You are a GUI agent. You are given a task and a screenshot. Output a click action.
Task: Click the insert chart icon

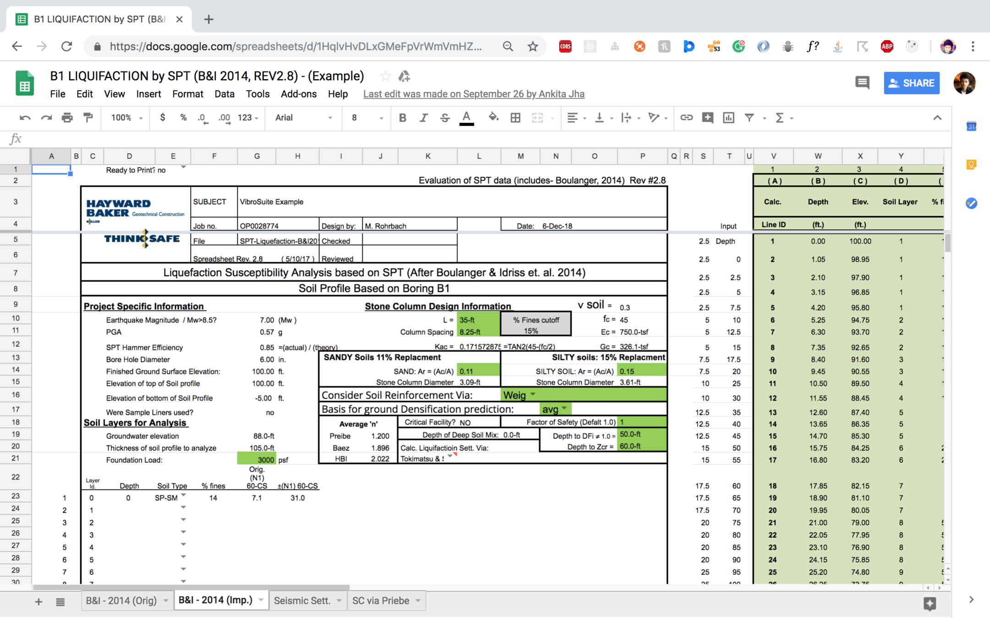point(728,118)
